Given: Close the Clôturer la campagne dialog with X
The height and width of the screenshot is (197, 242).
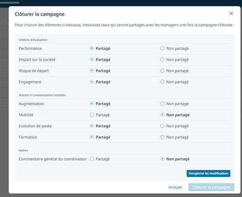Looking at the screenshot, I should tap(231, 13).
